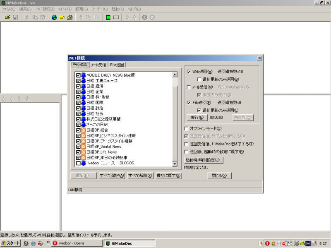Click the blue globe Web toolbar icon
331x248 pixels.
pyautogui.click(x=54, y=17)
